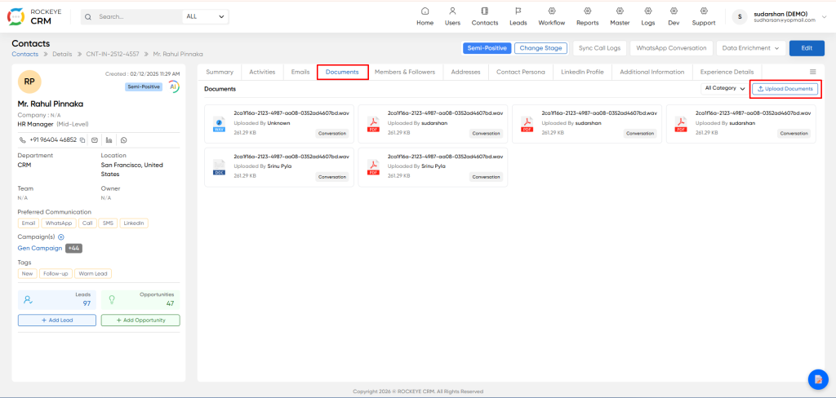Screen dimensions: 836x398
Task: Click the WhatsApp preferred communication chip
Action: pos(59,223)
